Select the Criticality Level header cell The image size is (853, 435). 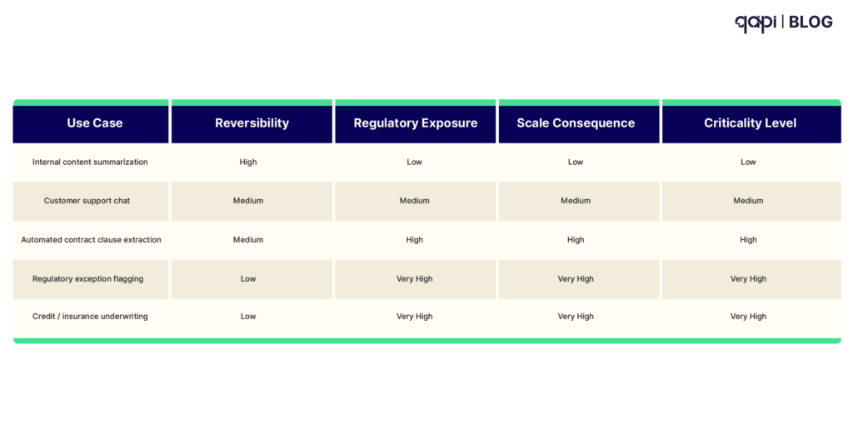(750, 123)
